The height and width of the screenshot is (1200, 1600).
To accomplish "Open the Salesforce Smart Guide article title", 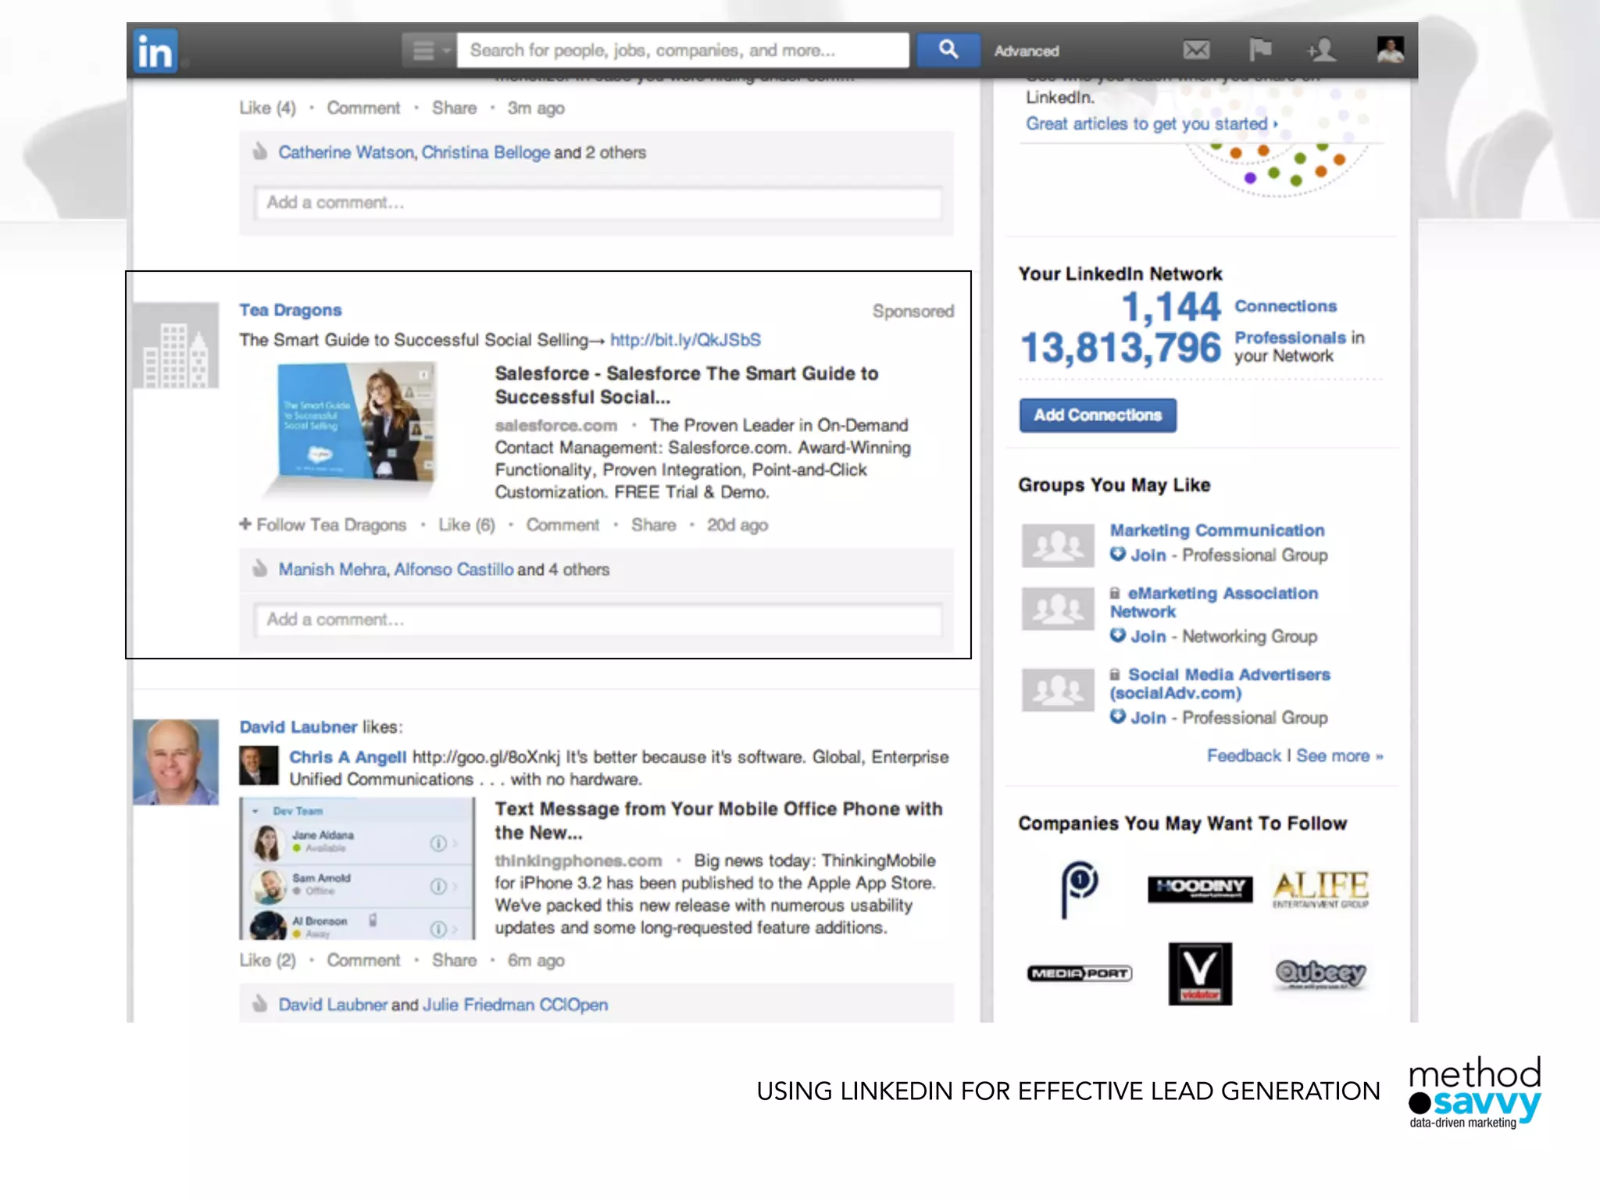I will click(687, 385).
